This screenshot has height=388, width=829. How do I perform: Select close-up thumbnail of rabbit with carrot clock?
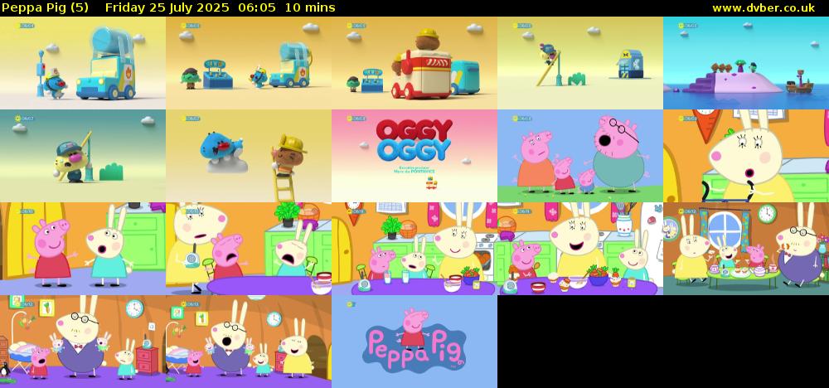click(746, 156)
